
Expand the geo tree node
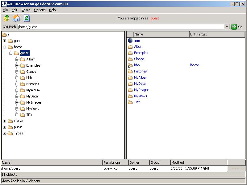pyautogui.click(x=5, y=41)
